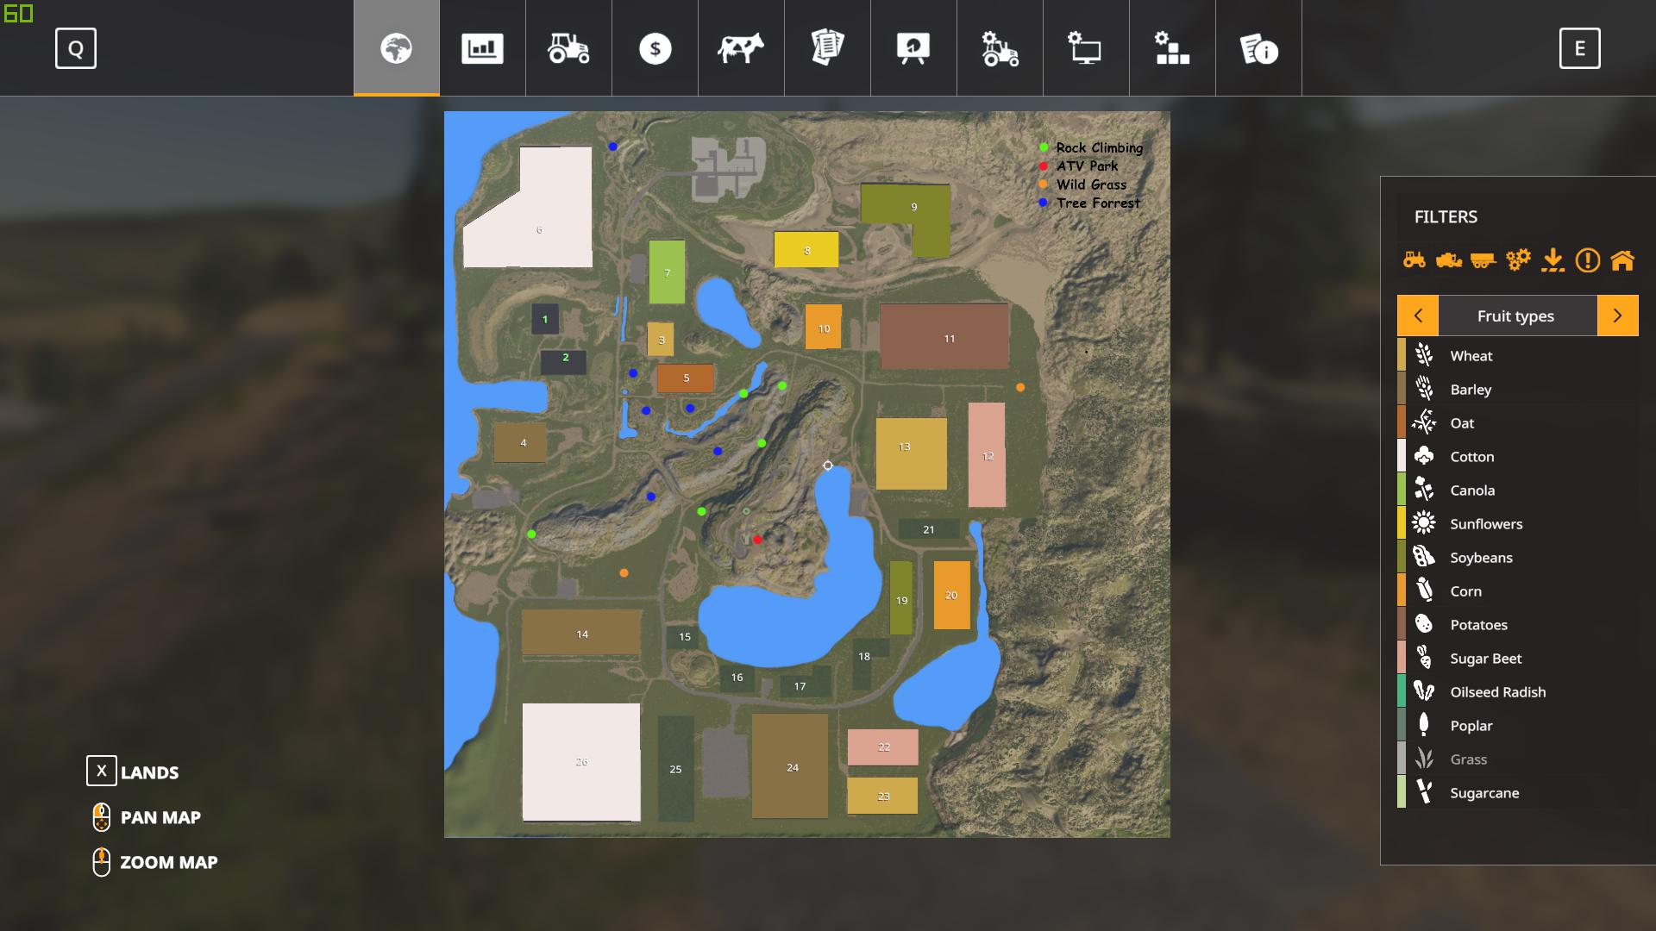Click the Fruit types filter header

coord(1515,316)
